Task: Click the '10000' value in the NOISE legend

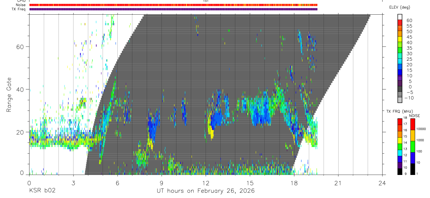Action: [421, 129]
